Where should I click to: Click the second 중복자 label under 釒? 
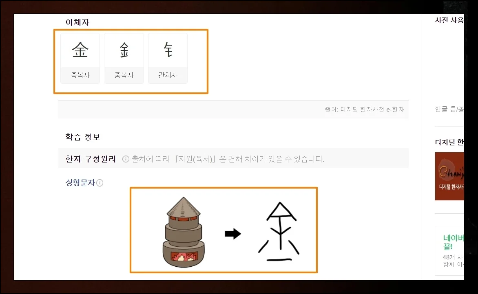[124, 75]
